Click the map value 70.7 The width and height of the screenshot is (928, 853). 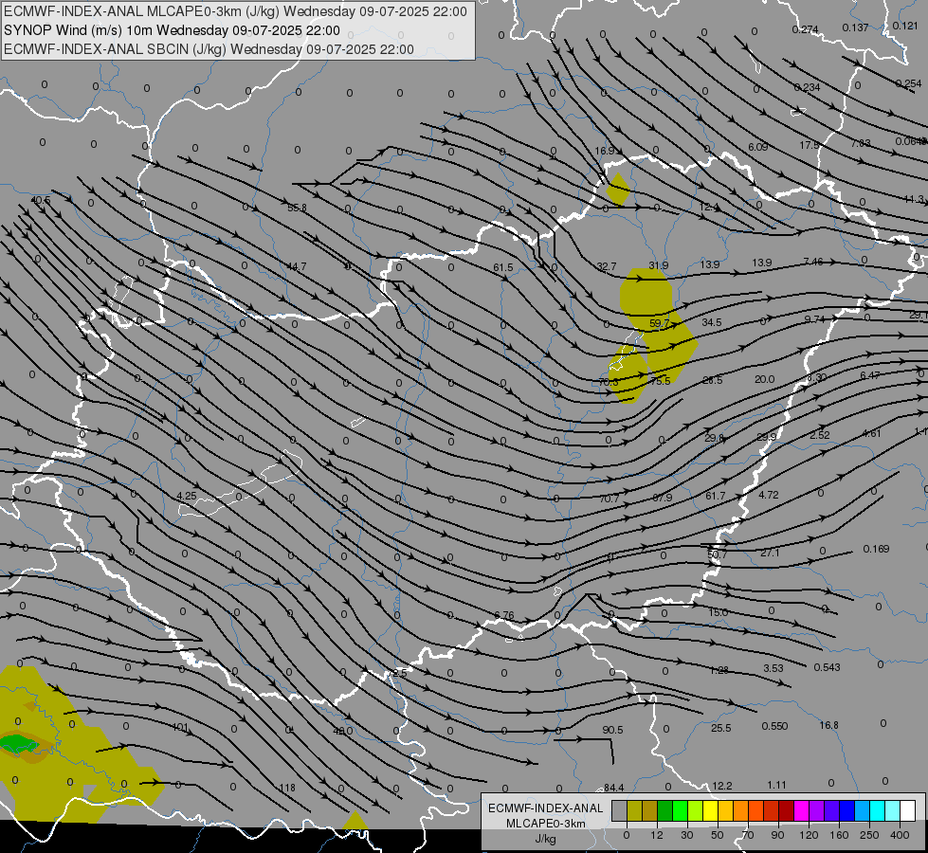(609, 499)
